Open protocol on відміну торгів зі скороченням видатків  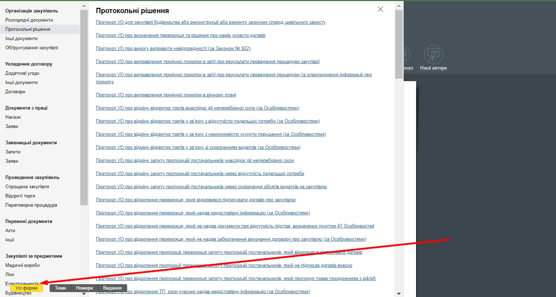pyautogui.click(x=198, y=147)
